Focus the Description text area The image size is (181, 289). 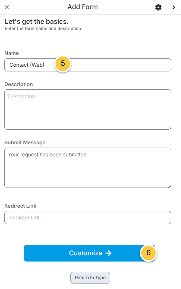pyautogui.click(x=88, y=110)
